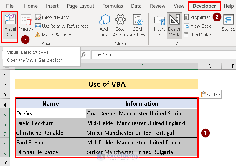Open control Properties
The width and height of the screenshot is (236, 166).
tap(197, 17)
